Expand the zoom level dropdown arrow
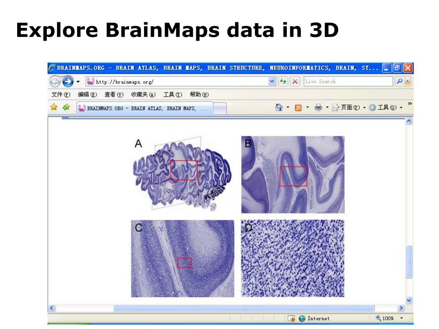The width and height of the screenshot is (439, 329). [401, 318]
